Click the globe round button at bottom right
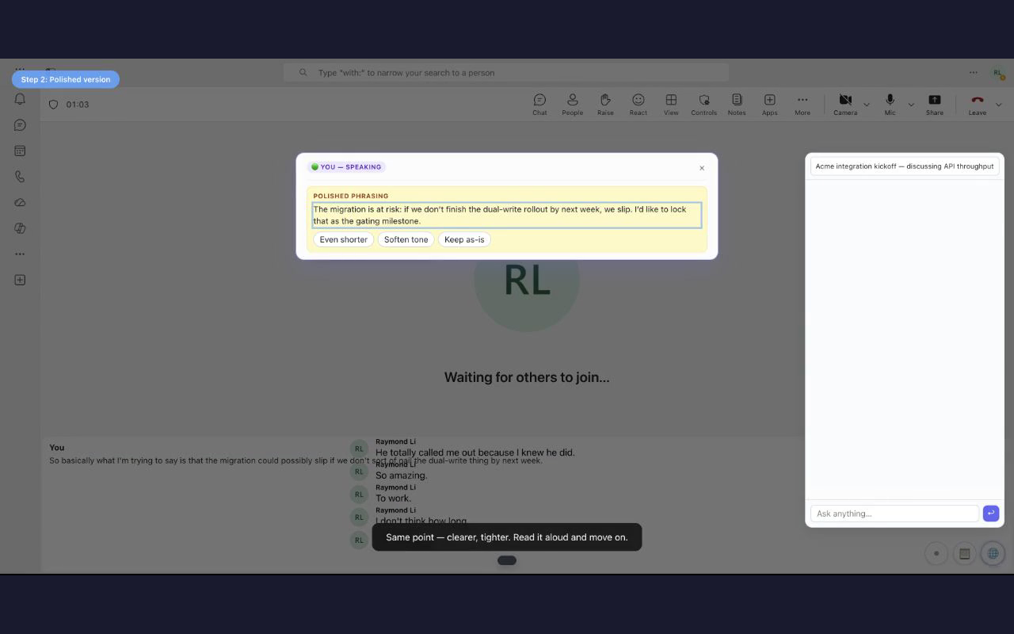The image size is (1014, 634). pyautogui.click(x=993, y=553)
